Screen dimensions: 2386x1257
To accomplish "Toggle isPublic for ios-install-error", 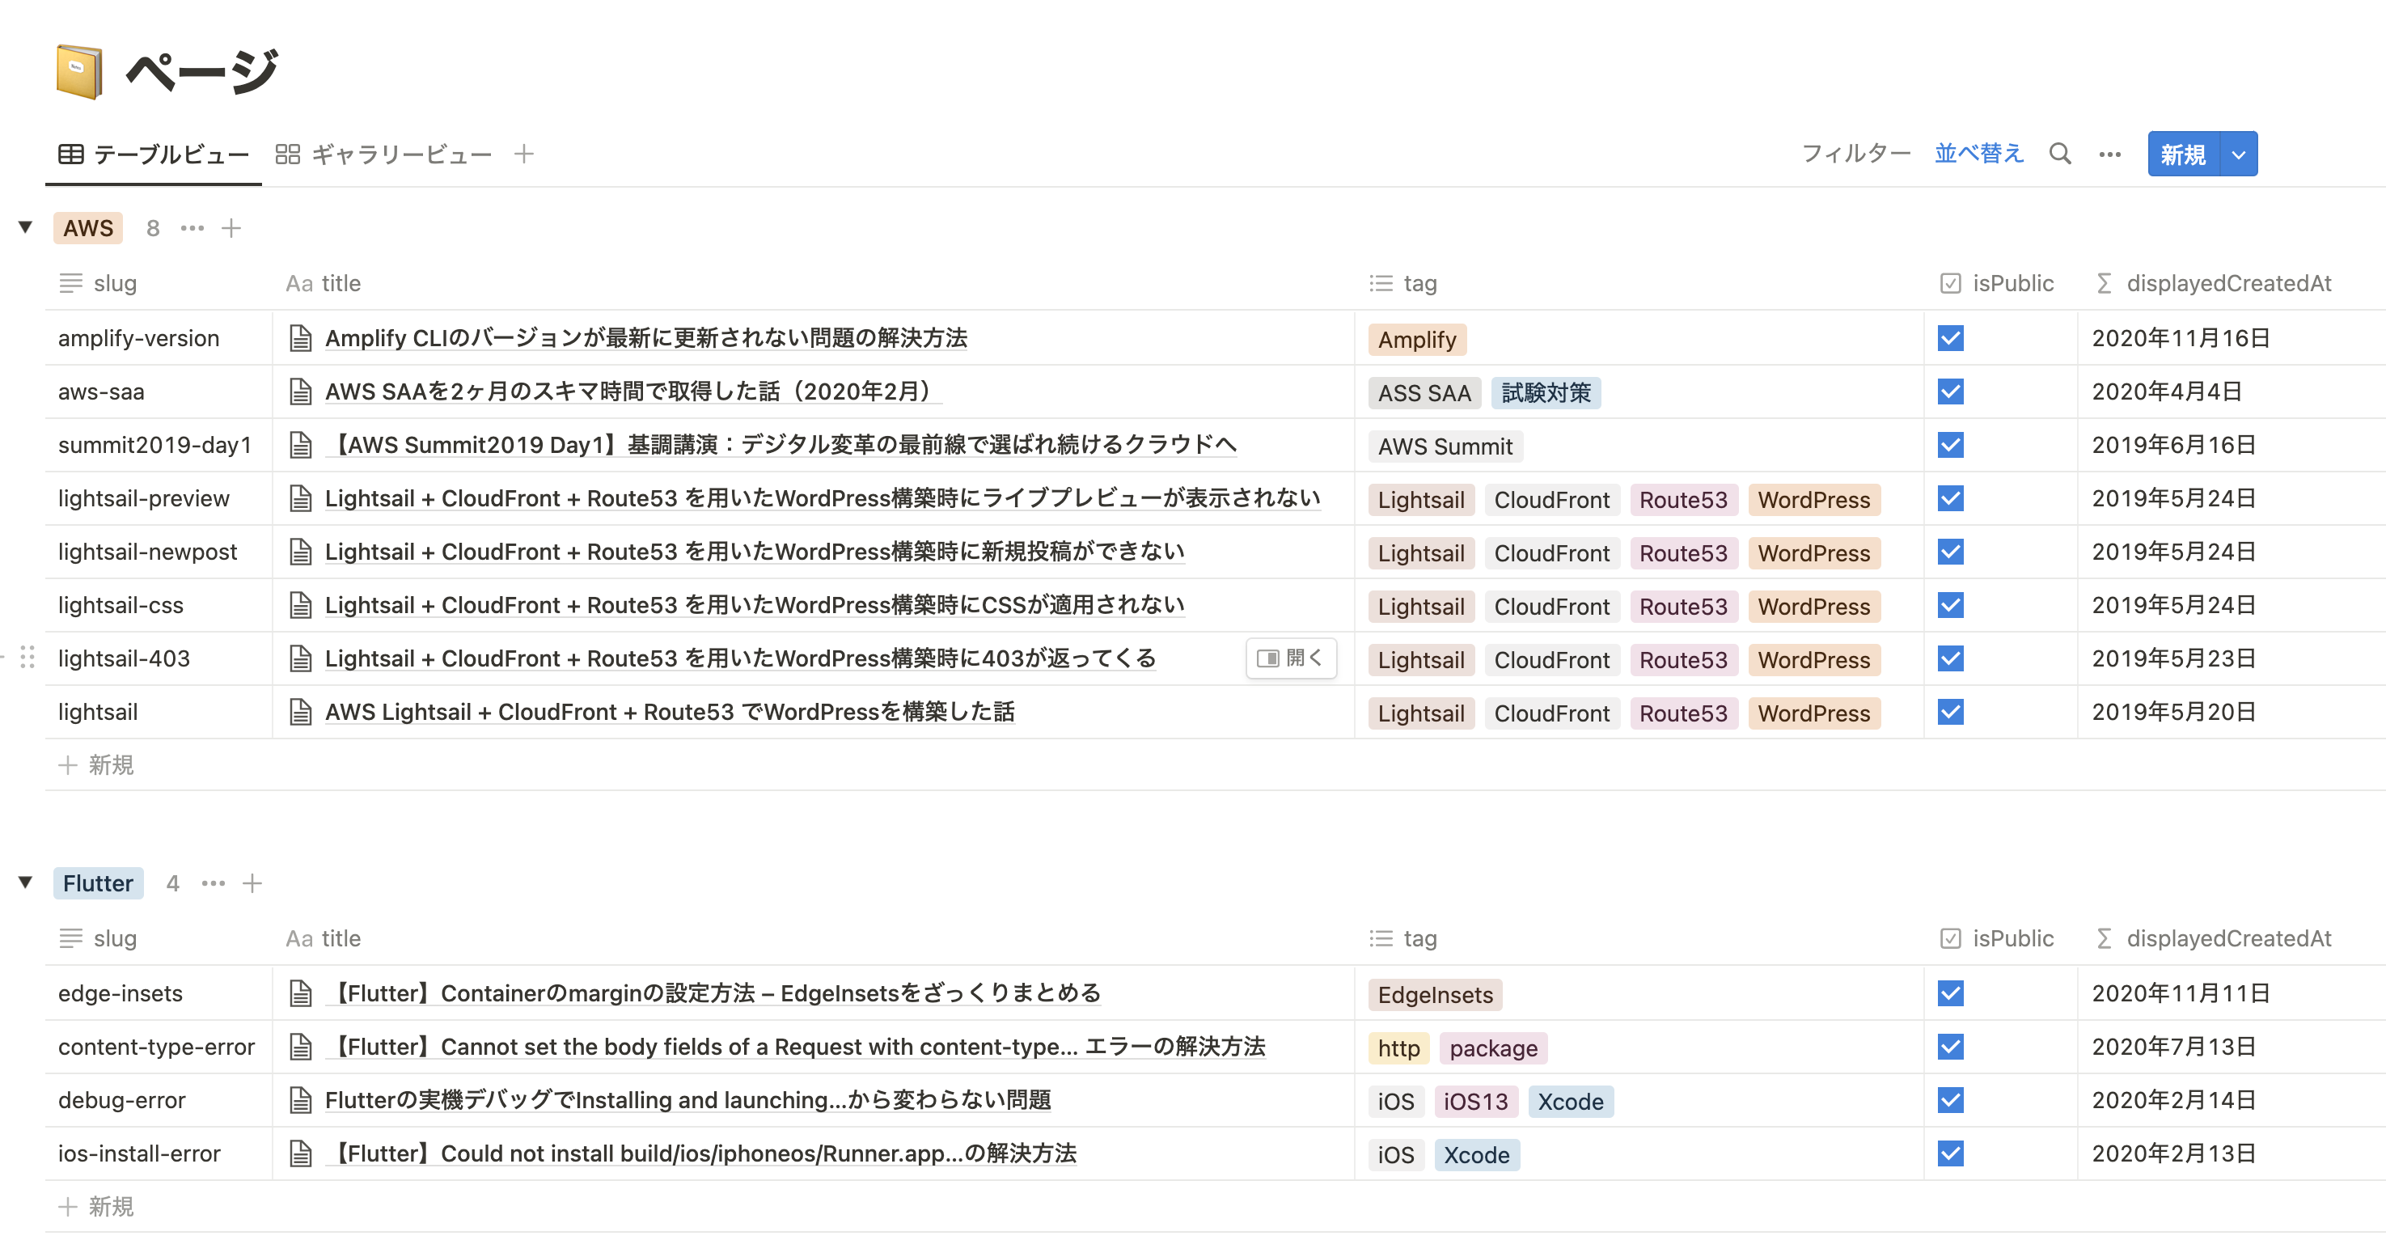I will click(1951, 1153).
